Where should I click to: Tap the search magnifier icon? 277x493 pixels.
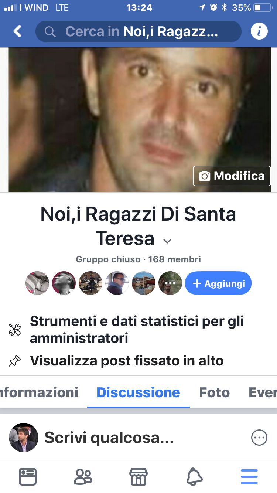[50, 32]
